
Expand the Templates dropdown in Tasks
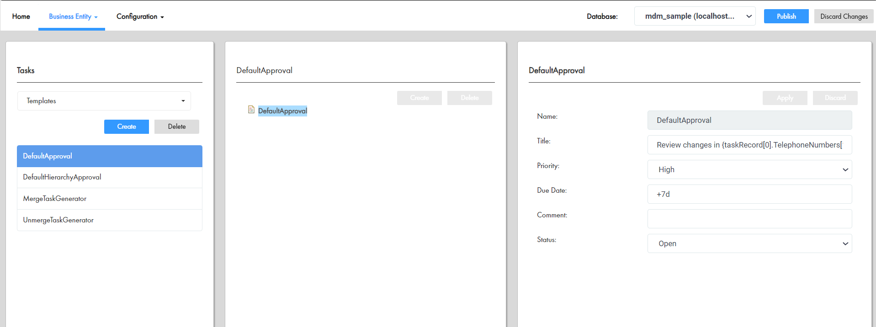click(104, 101)
